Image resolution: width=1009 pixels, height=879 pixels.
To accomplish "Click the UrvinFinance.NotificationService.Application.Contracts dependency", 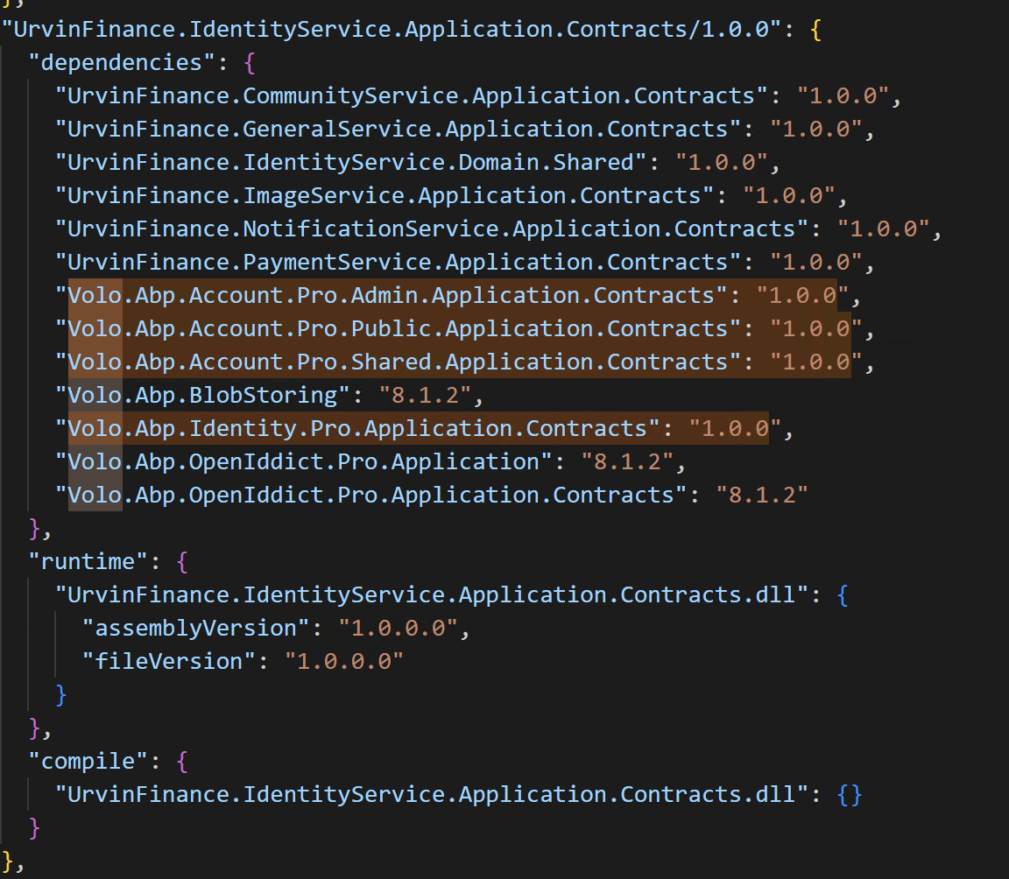I will pos(431,229).
